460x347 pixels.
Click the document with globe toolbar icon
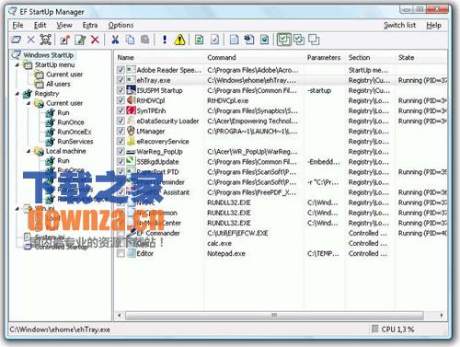point(264,40)
